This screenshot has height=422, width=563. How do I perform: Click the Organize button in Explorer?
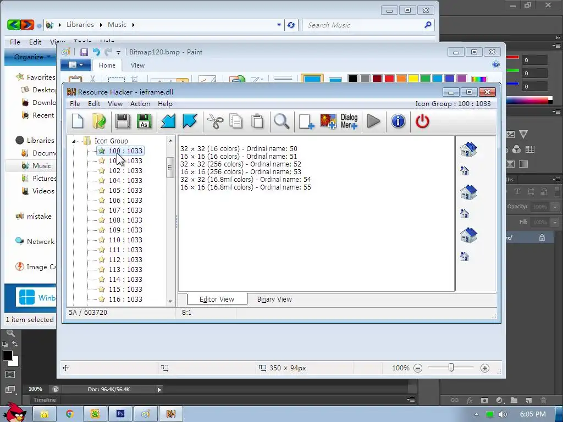click(31, 57)
